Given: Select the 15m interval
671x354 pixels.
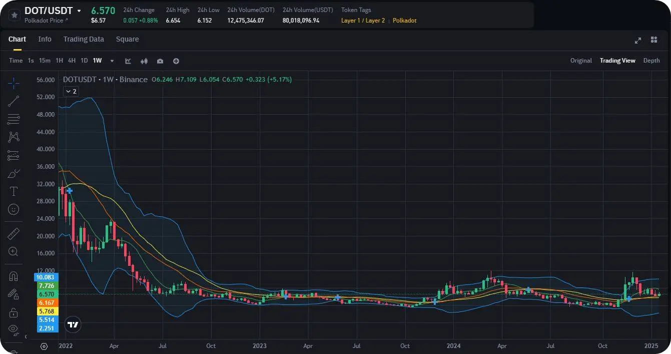Looking at the screenshot, I should coord(45,61).
